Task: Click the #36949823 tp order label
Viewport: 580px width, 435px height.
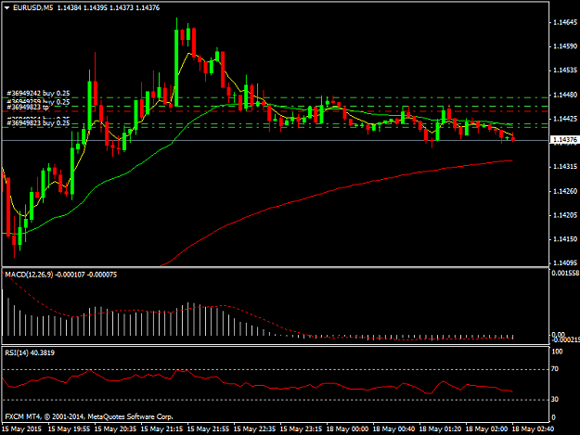Action: coord(28,108)
